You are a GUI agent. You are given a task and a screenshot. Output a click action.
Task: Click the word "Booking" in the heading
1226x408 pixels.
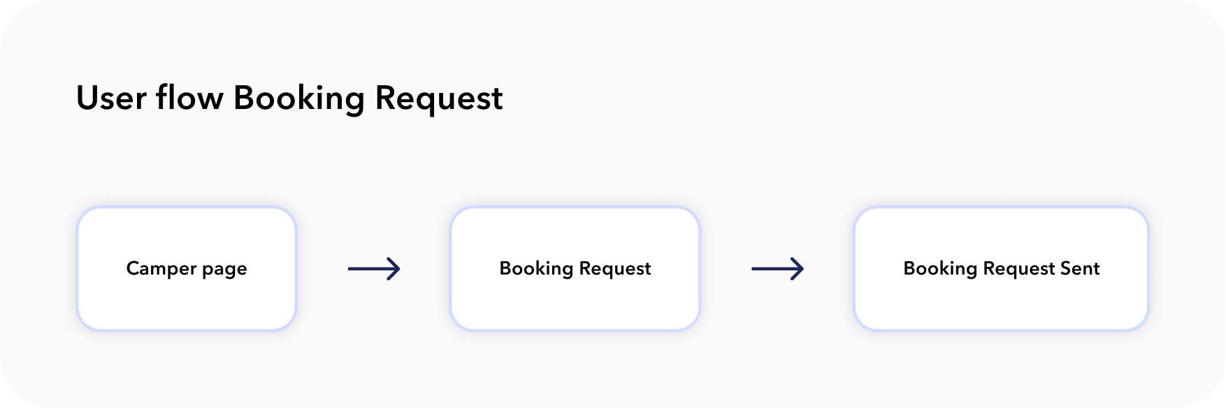pyautogui.click(x=299, y=99)
